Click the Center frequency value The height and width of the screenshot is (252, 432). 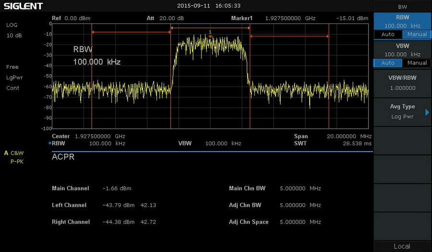coord(100,136)
